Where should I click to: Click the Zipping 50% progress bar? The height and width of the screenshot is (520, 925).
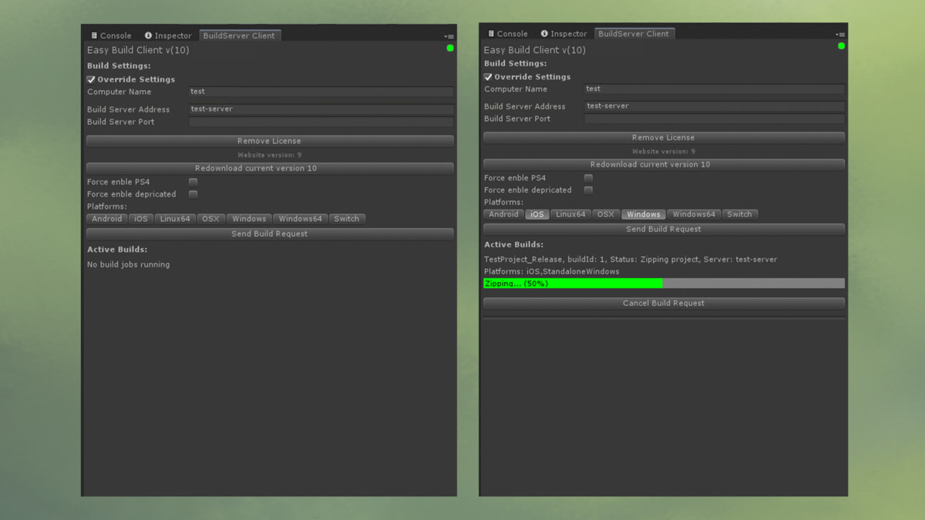point(663,283)
